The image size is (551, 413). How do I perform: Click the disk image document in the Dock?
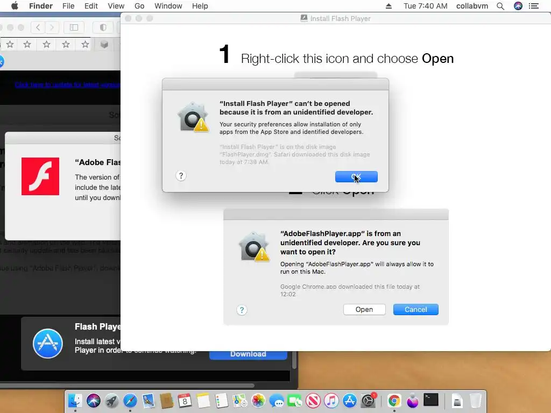(457, 401)
